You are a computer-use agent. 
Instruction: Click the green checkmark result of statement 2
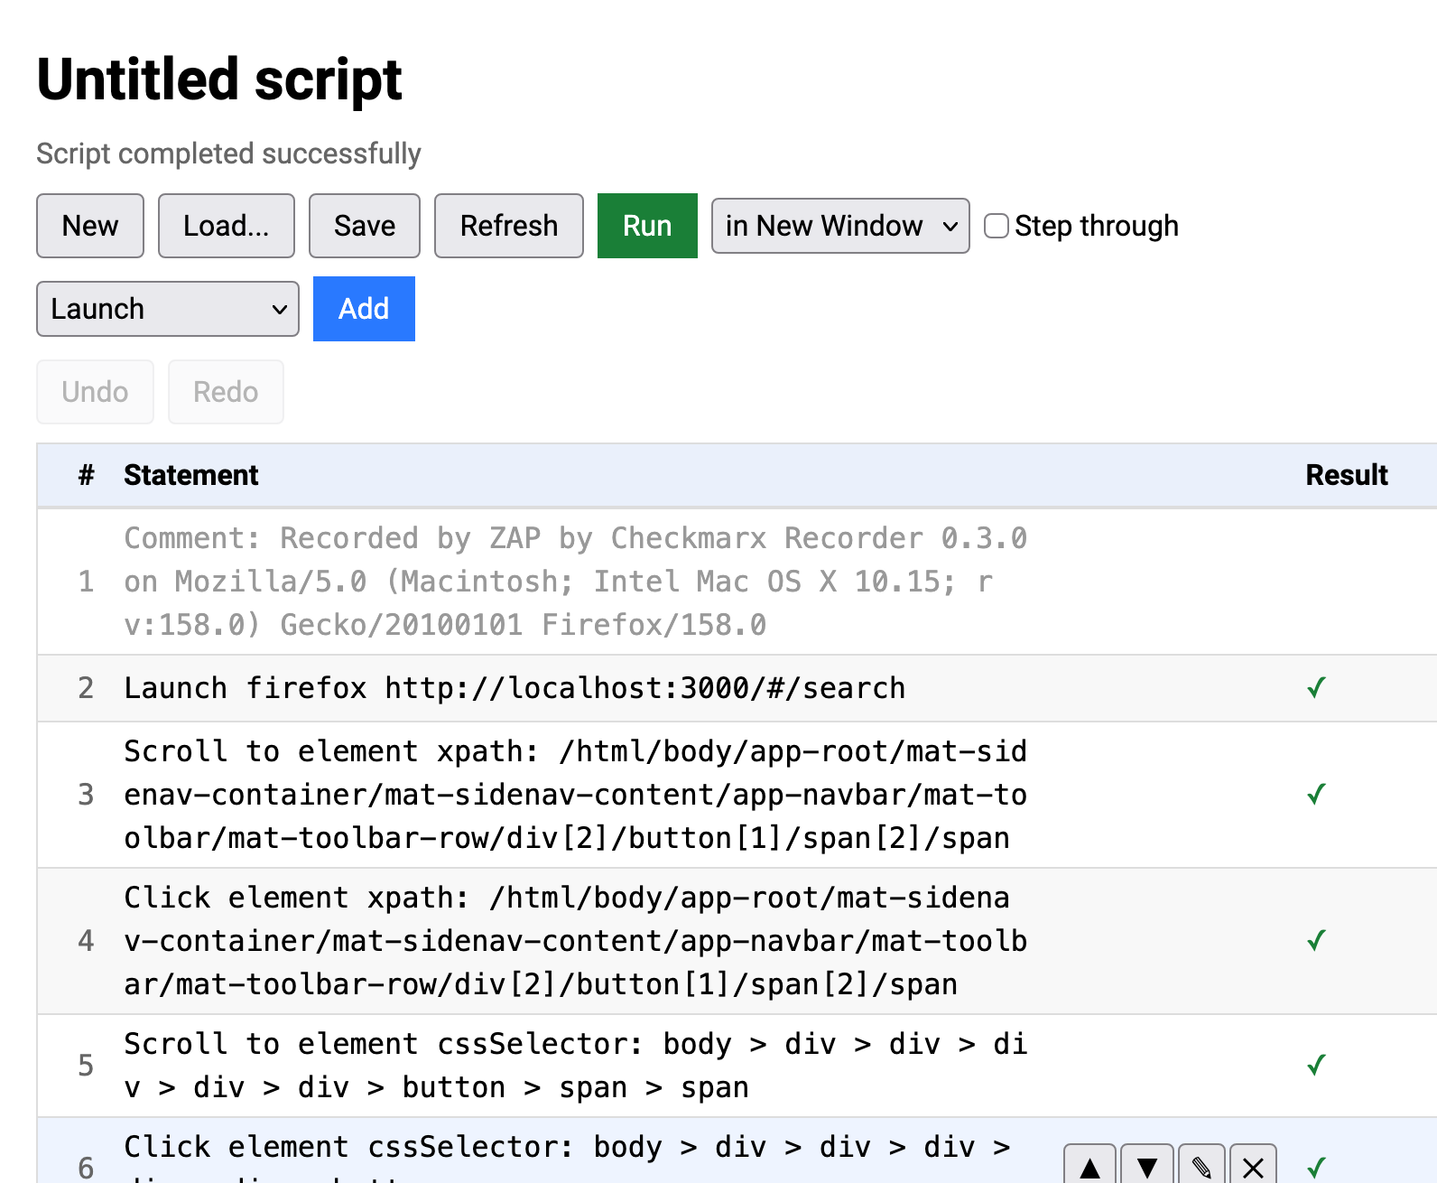pyautogui.click(x=1317, y=688)
